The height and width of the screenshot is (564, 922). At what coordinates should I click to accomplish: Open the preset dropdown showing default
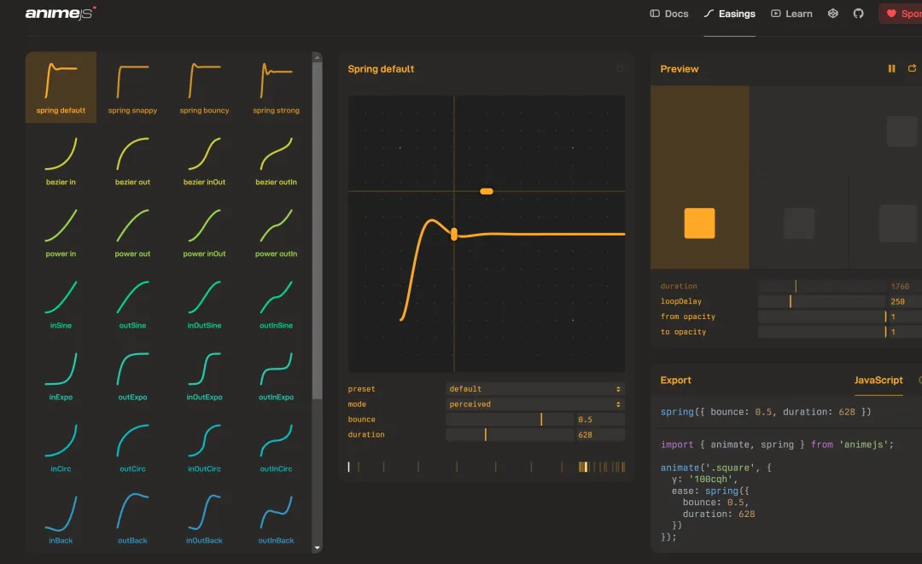534,389
